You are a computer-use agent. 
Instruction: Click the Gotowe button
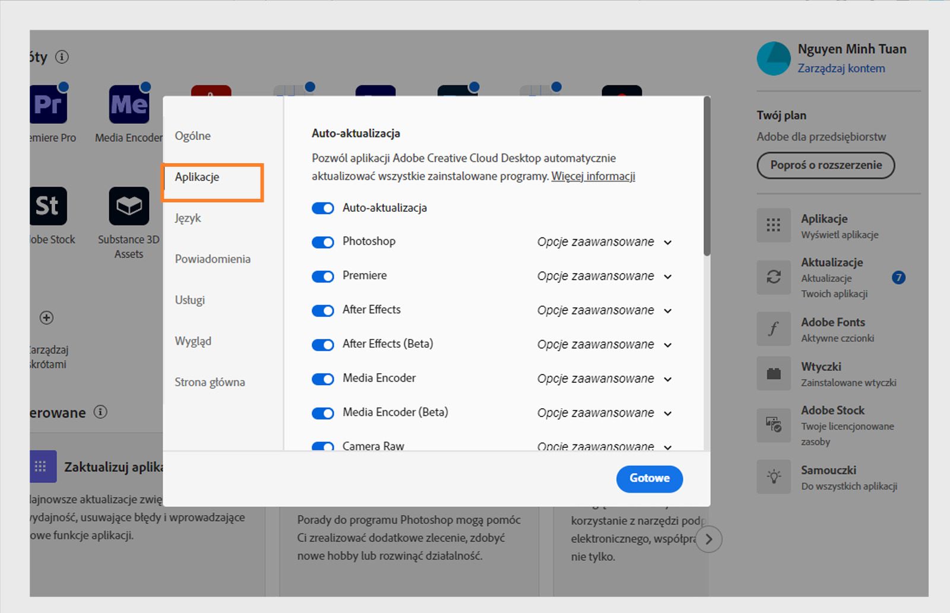click(649, 478)
